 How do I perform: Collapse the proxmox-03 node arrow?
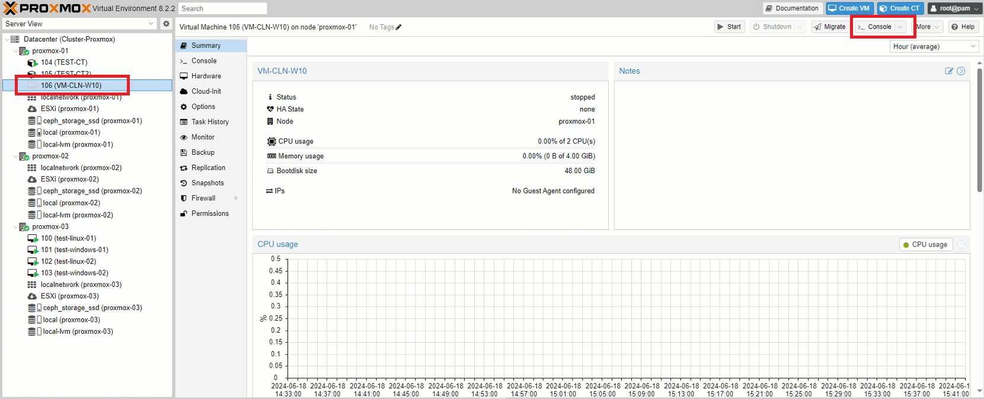coord(15,227)
